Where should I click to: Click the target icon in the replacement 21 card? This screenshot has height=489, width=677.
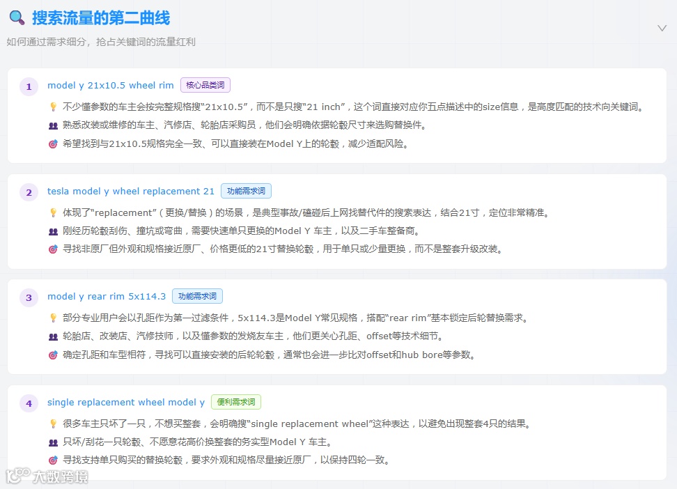pos(53,249)
